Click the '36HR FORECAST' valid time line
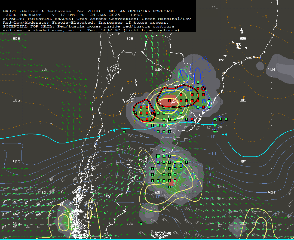This screenshot has height=240, width=294. (74, 15)
